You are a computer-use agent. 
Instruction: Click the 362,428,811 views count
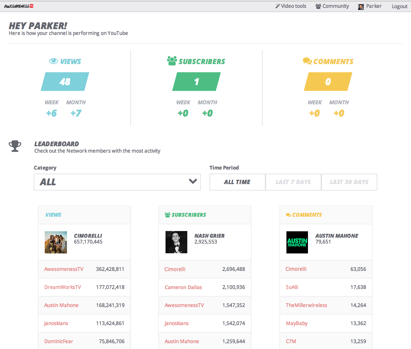pyautogui.click(x=110, y=269)
